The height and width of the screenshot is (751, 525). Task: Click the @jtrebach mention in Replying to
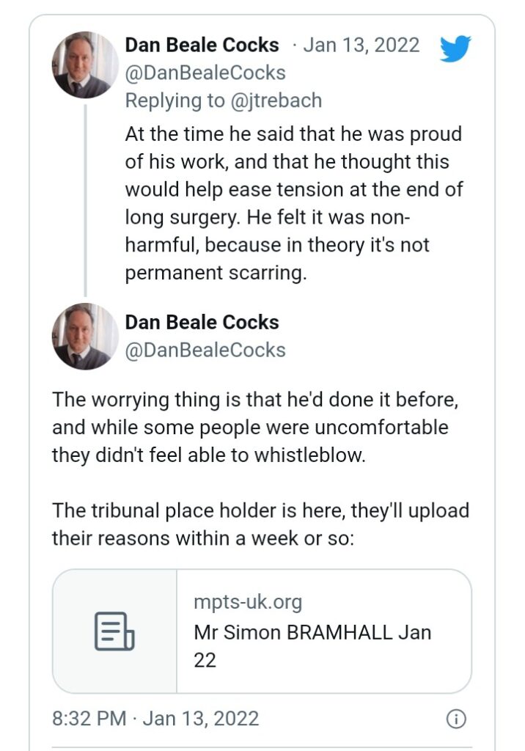(276, 100)
